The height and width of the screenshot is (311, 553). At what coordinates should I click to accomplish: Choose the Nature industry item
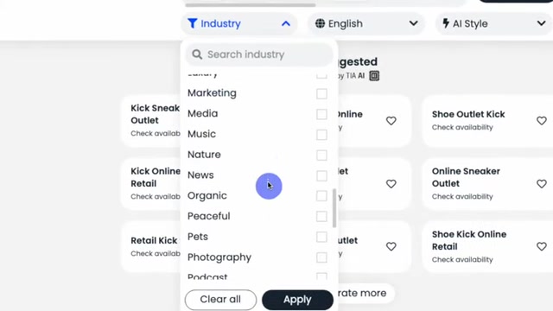tap(257, 155)
